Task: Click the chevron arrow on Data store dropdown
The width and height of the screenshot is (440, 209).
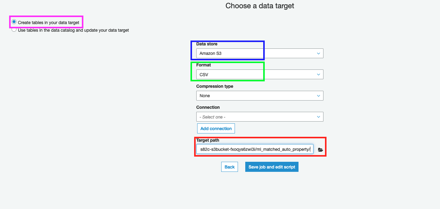Action: coord(319,53)
